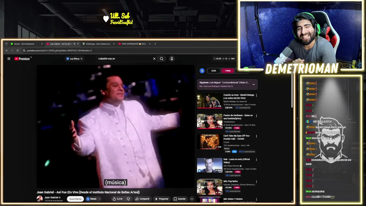This screenshot has height=206, width=366.
Task: Open the Los filtros vidIQ filter toggle
Action: (74, 59)
